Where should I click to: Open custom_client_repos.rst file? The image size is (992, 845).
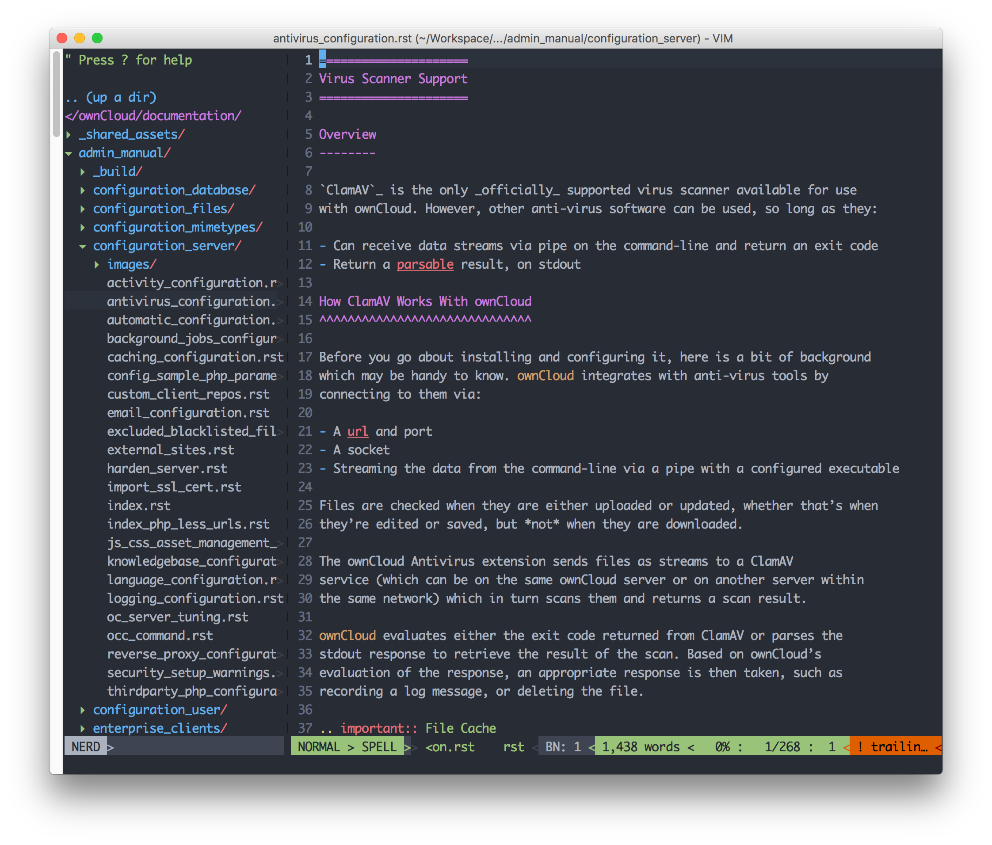[188, 395]
